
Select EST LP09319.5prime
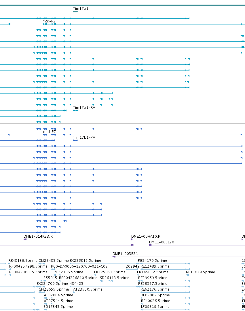pyautogui.click(x=155, y=307)
